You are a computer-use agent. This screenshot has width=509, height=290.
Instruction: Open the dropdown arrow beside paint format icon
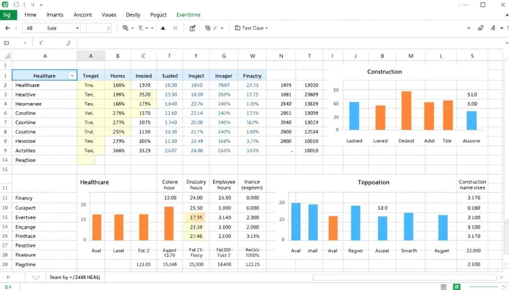pyautogui.click(x=132, y=28)
